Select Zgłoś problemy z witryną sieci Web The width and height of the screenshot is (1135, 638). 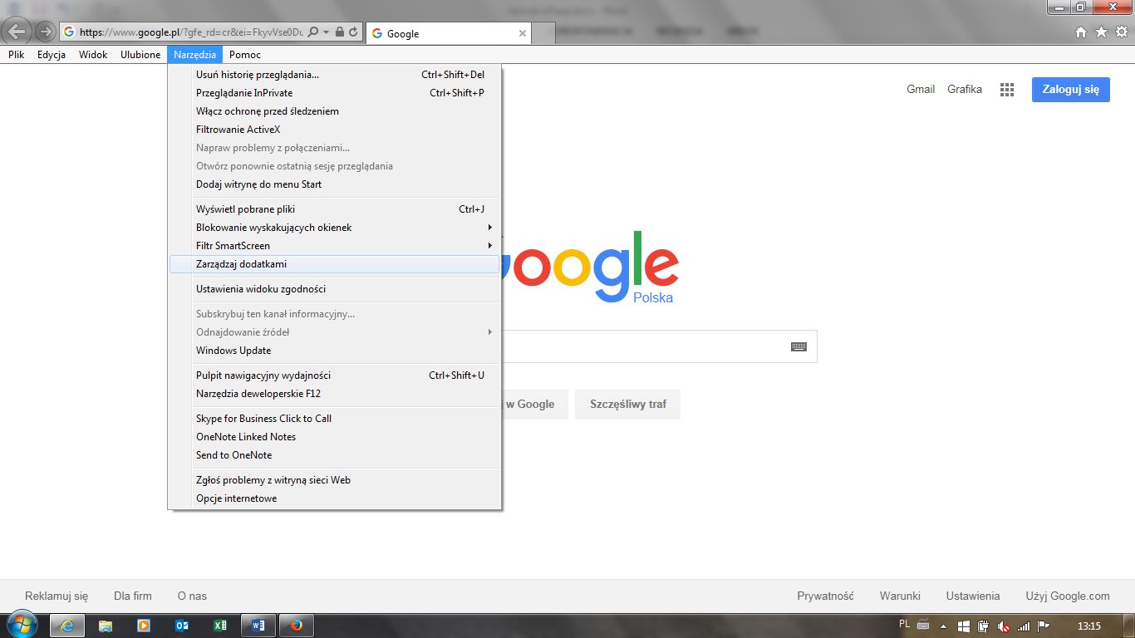334,480
